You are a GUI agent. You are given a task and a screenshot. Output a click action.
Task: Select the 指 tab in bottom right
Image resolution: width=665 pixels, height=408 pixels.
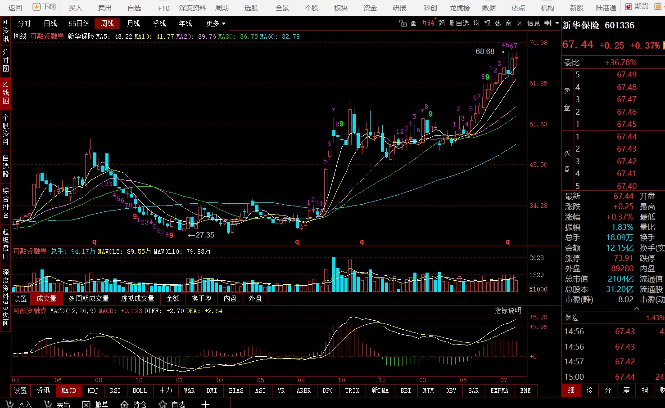click(645, 390)
